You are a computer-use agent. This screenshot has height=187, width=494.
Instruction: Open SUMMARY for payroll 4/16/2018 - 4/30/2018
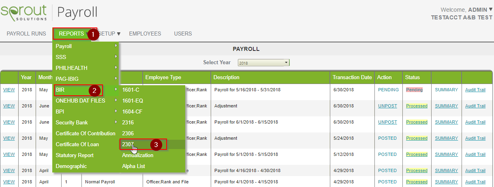coord(447,170)
